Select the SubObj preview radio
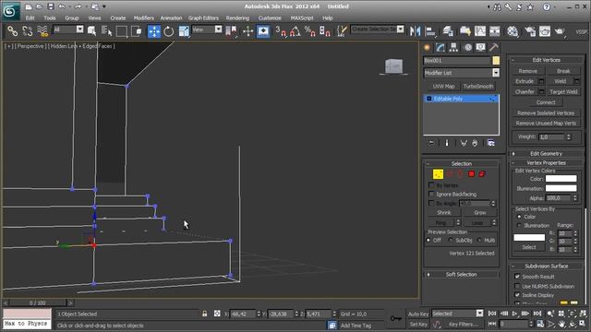 451,240
